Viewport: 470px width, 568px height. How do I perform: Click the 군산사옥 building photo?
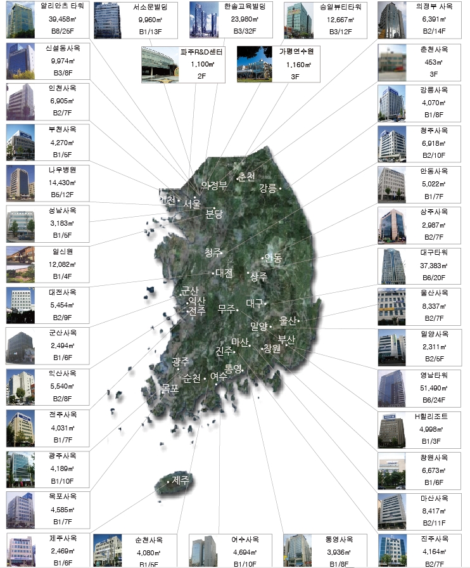(21, 346)
